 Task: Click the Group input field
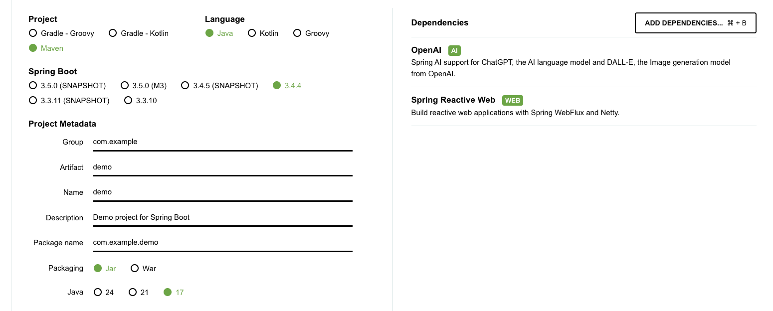coord(222,142)
